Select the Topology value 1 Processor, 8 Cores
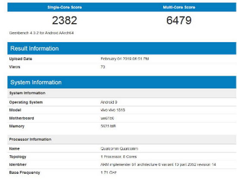The width and height of the screenshot is (237, 179). (x=118, y=157)
